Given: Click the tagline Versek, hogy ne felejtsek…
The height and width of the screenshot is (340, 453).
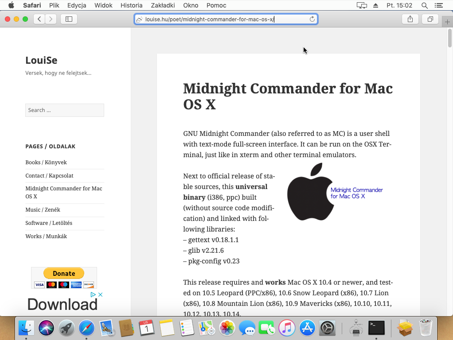Looking at the screenshot, I should click(59, 73).
